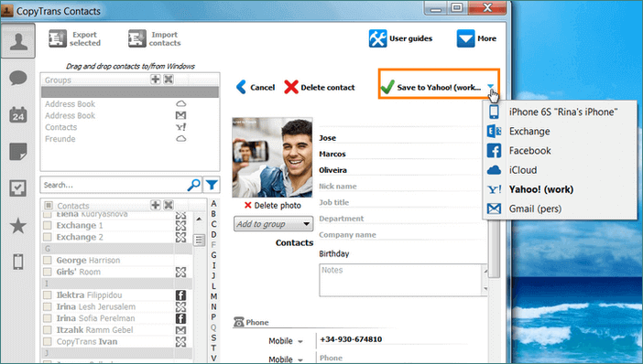Click the search magnifier icon
Image resolution: width=643 pixels, height=364 pixels.
point(193,185)
